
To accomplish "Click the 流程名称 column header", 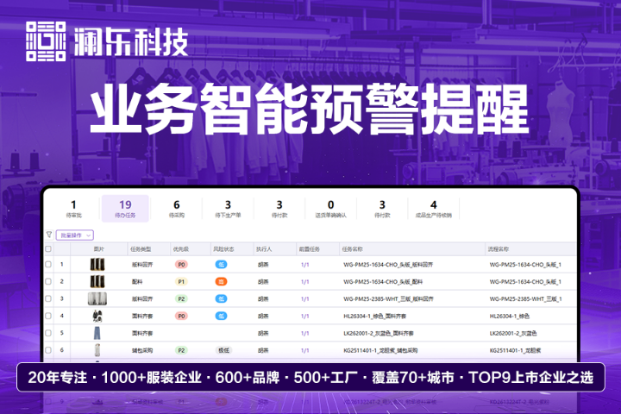I will [499, 249].
